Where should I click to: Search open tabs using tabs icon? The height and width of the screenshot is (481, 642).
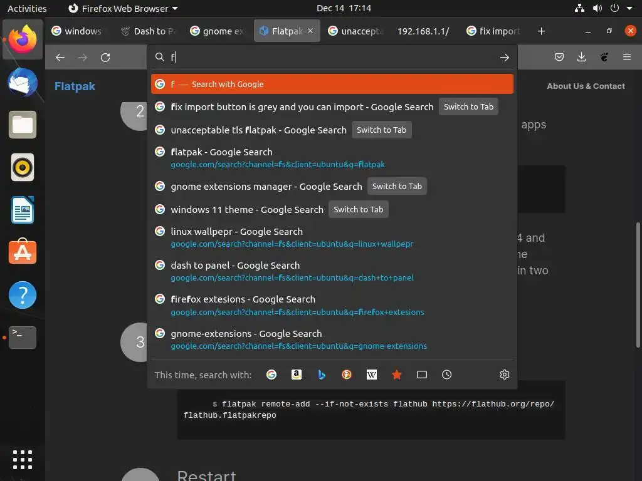pos(422,375)
